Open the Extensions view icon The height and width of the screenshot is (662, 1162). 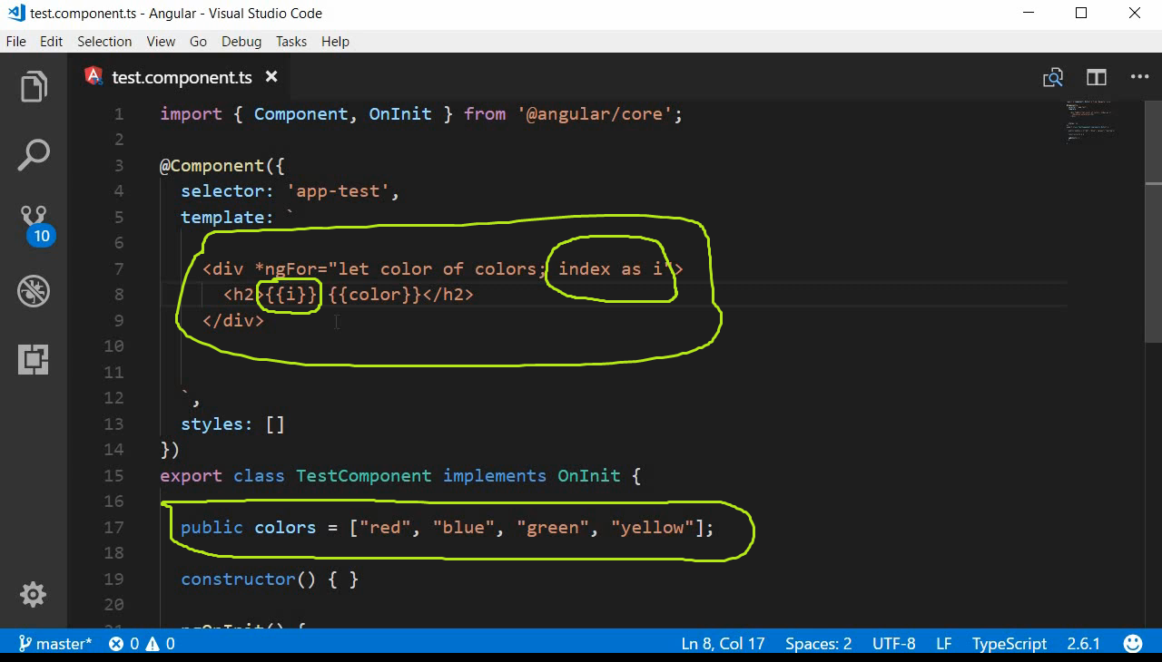point(34,359)
